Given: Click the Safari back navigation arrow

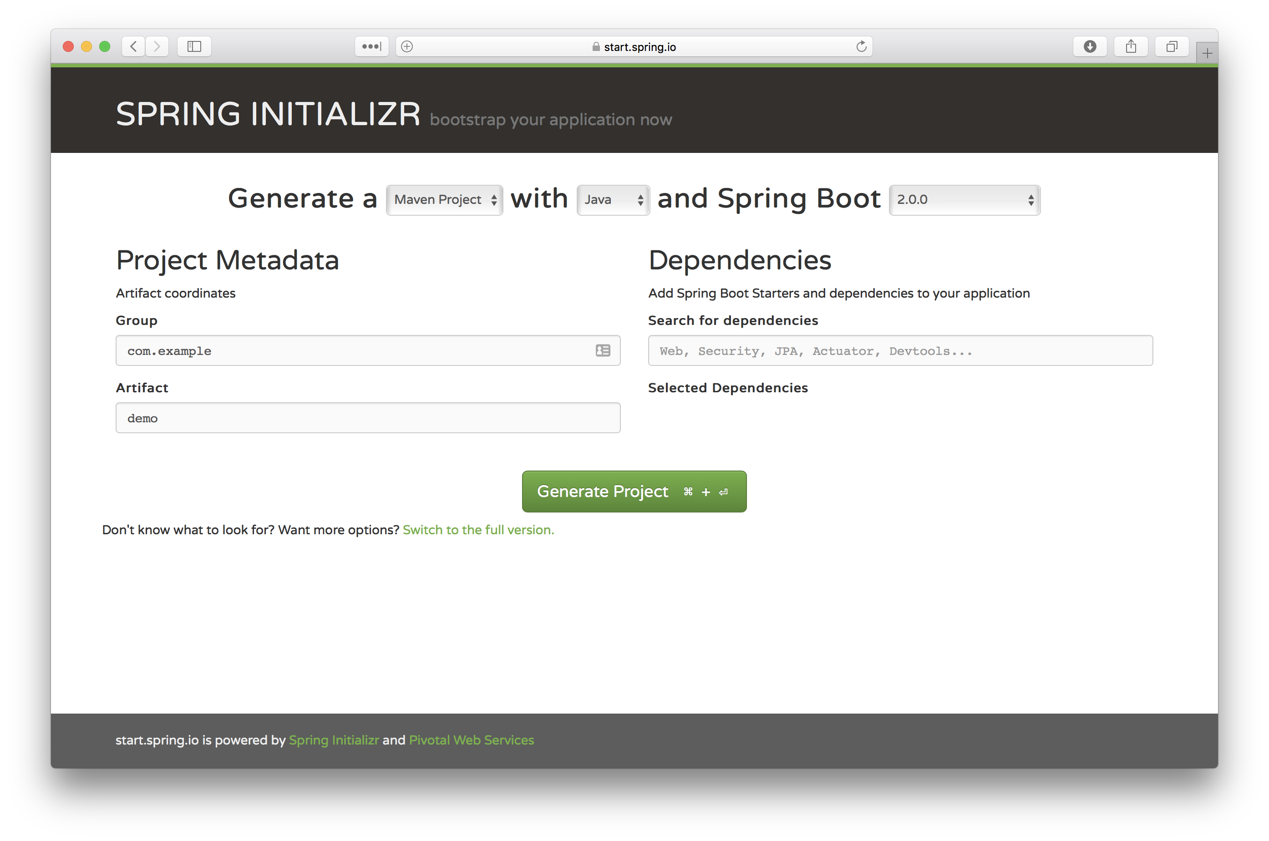Looking at the screenshot, I should pyautogui.click(x=133, y=47).
